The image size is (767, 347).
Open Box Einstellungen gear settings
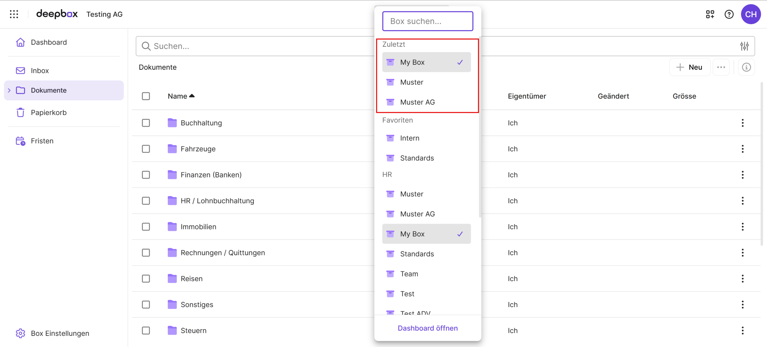20,333
